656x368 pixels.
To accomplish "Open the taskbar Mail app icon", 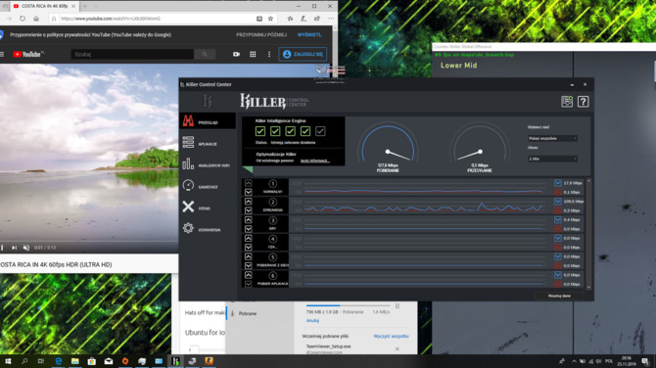I will point(109,361).
